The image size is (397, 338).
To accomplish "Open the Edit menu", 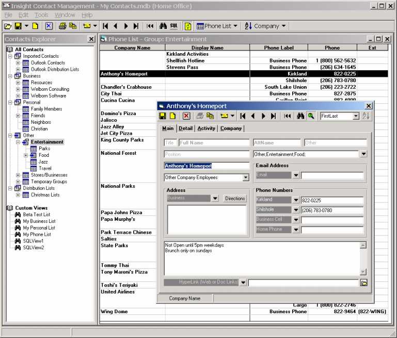I will point(23,15).
